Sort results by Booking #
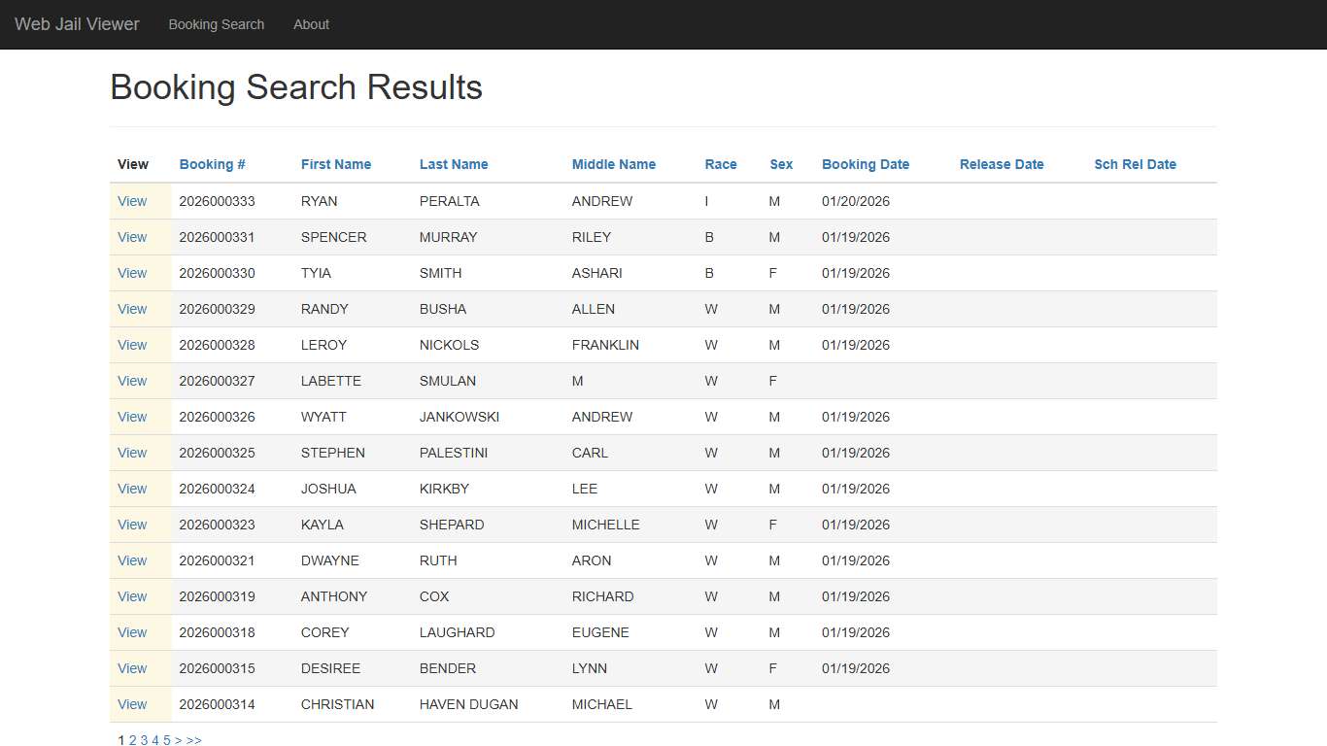 pos(212,164)
